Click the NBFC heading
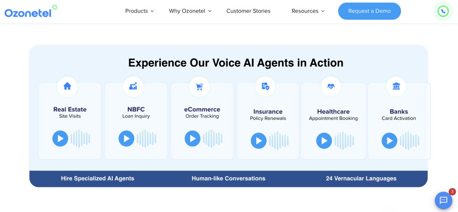This screenshot has width=458, height=212. pos(136,110)
